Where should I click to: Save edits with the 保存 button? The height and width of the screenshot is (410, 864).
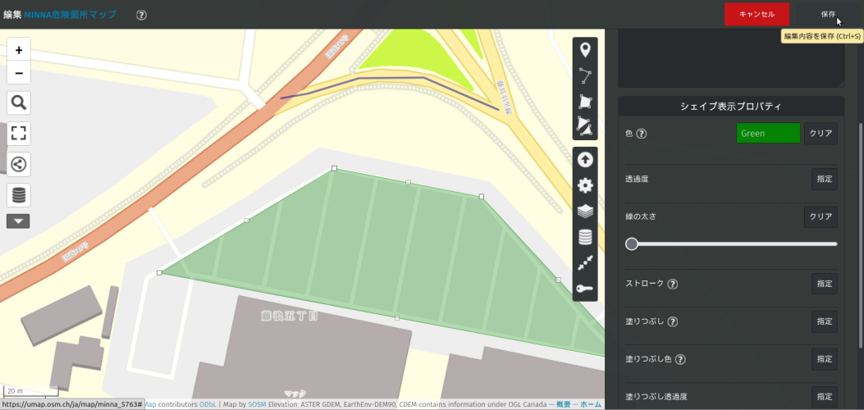[x=827, y=14]
